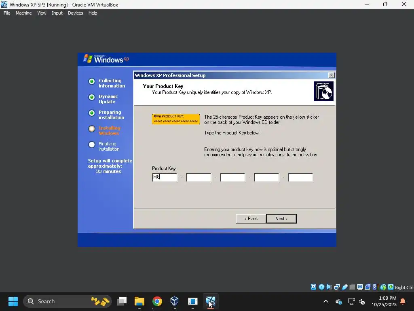Open the Machine menu
Image resolution: width=414 pixels, height=311 pixels.
click(23, 13)
